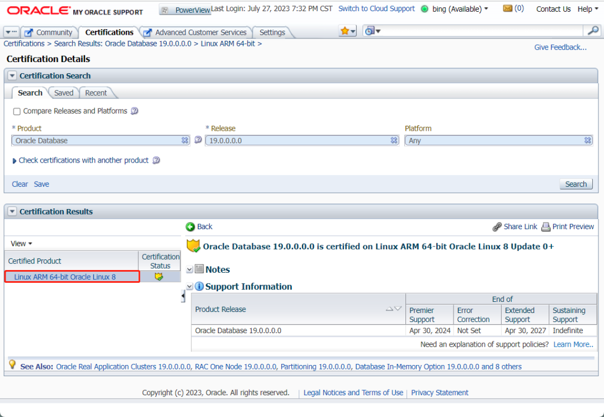Click the Save link
This screenshot has width=604, height=417.
coord(41,184)
